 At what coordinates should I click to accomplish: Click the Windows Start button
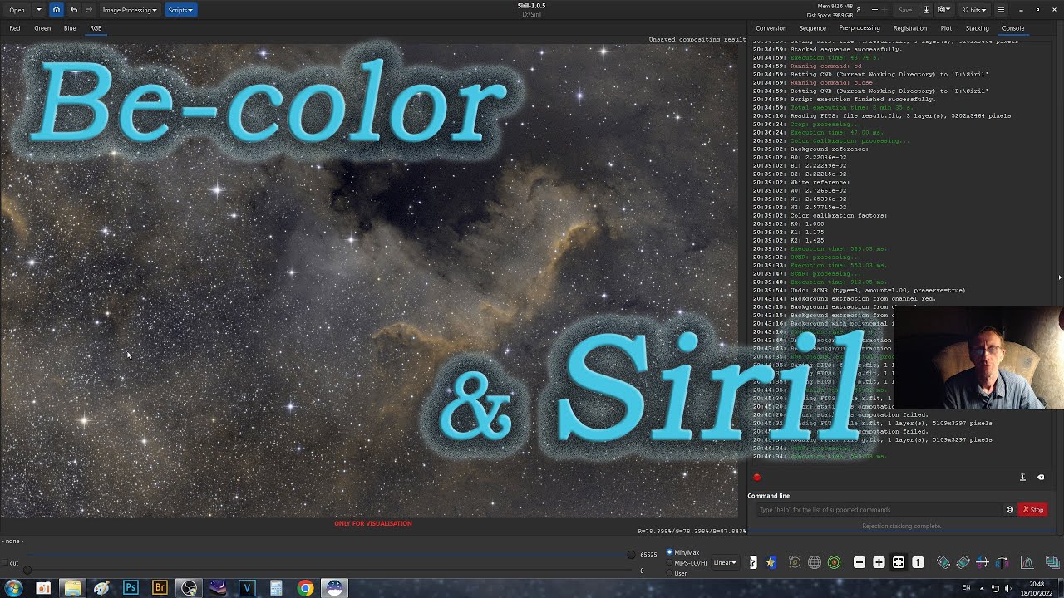13,588
